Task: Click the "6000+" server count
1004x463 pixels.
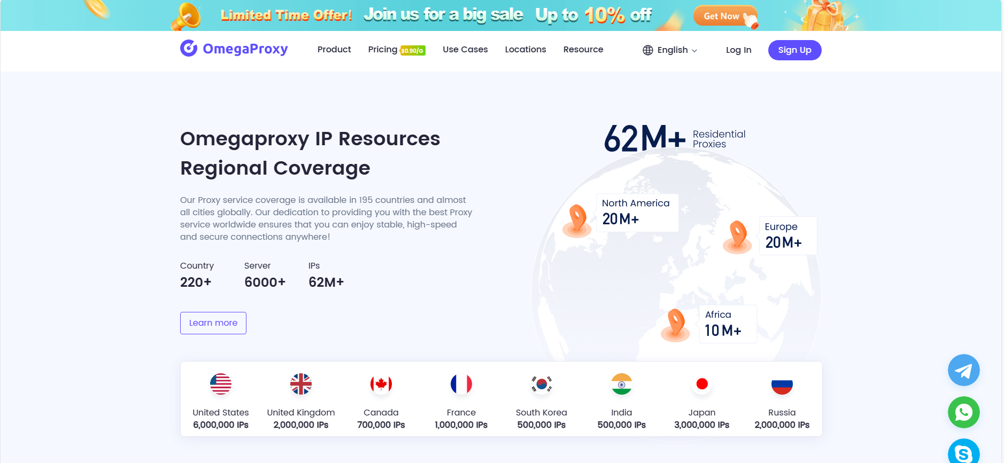Action: (x=265, y=282)
